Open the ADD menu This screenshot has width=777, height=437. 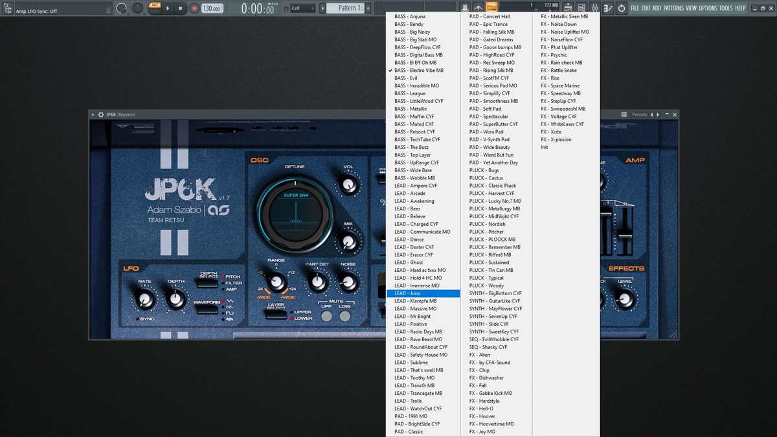tap(657, 8)
